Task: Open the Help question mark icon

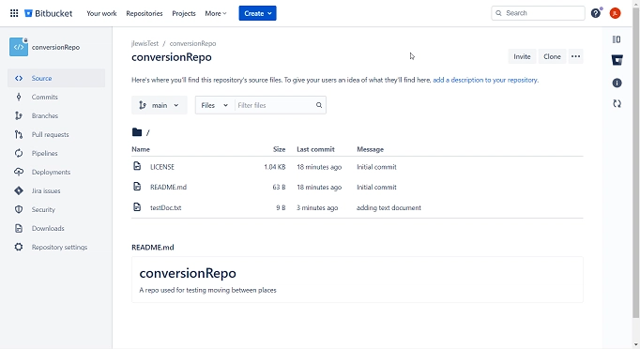Action: 596,13
